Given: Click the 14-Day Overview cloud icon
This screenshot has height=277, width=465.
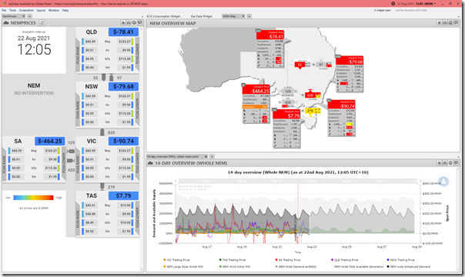Looking at the screenshot, I should tap(150, 163).
